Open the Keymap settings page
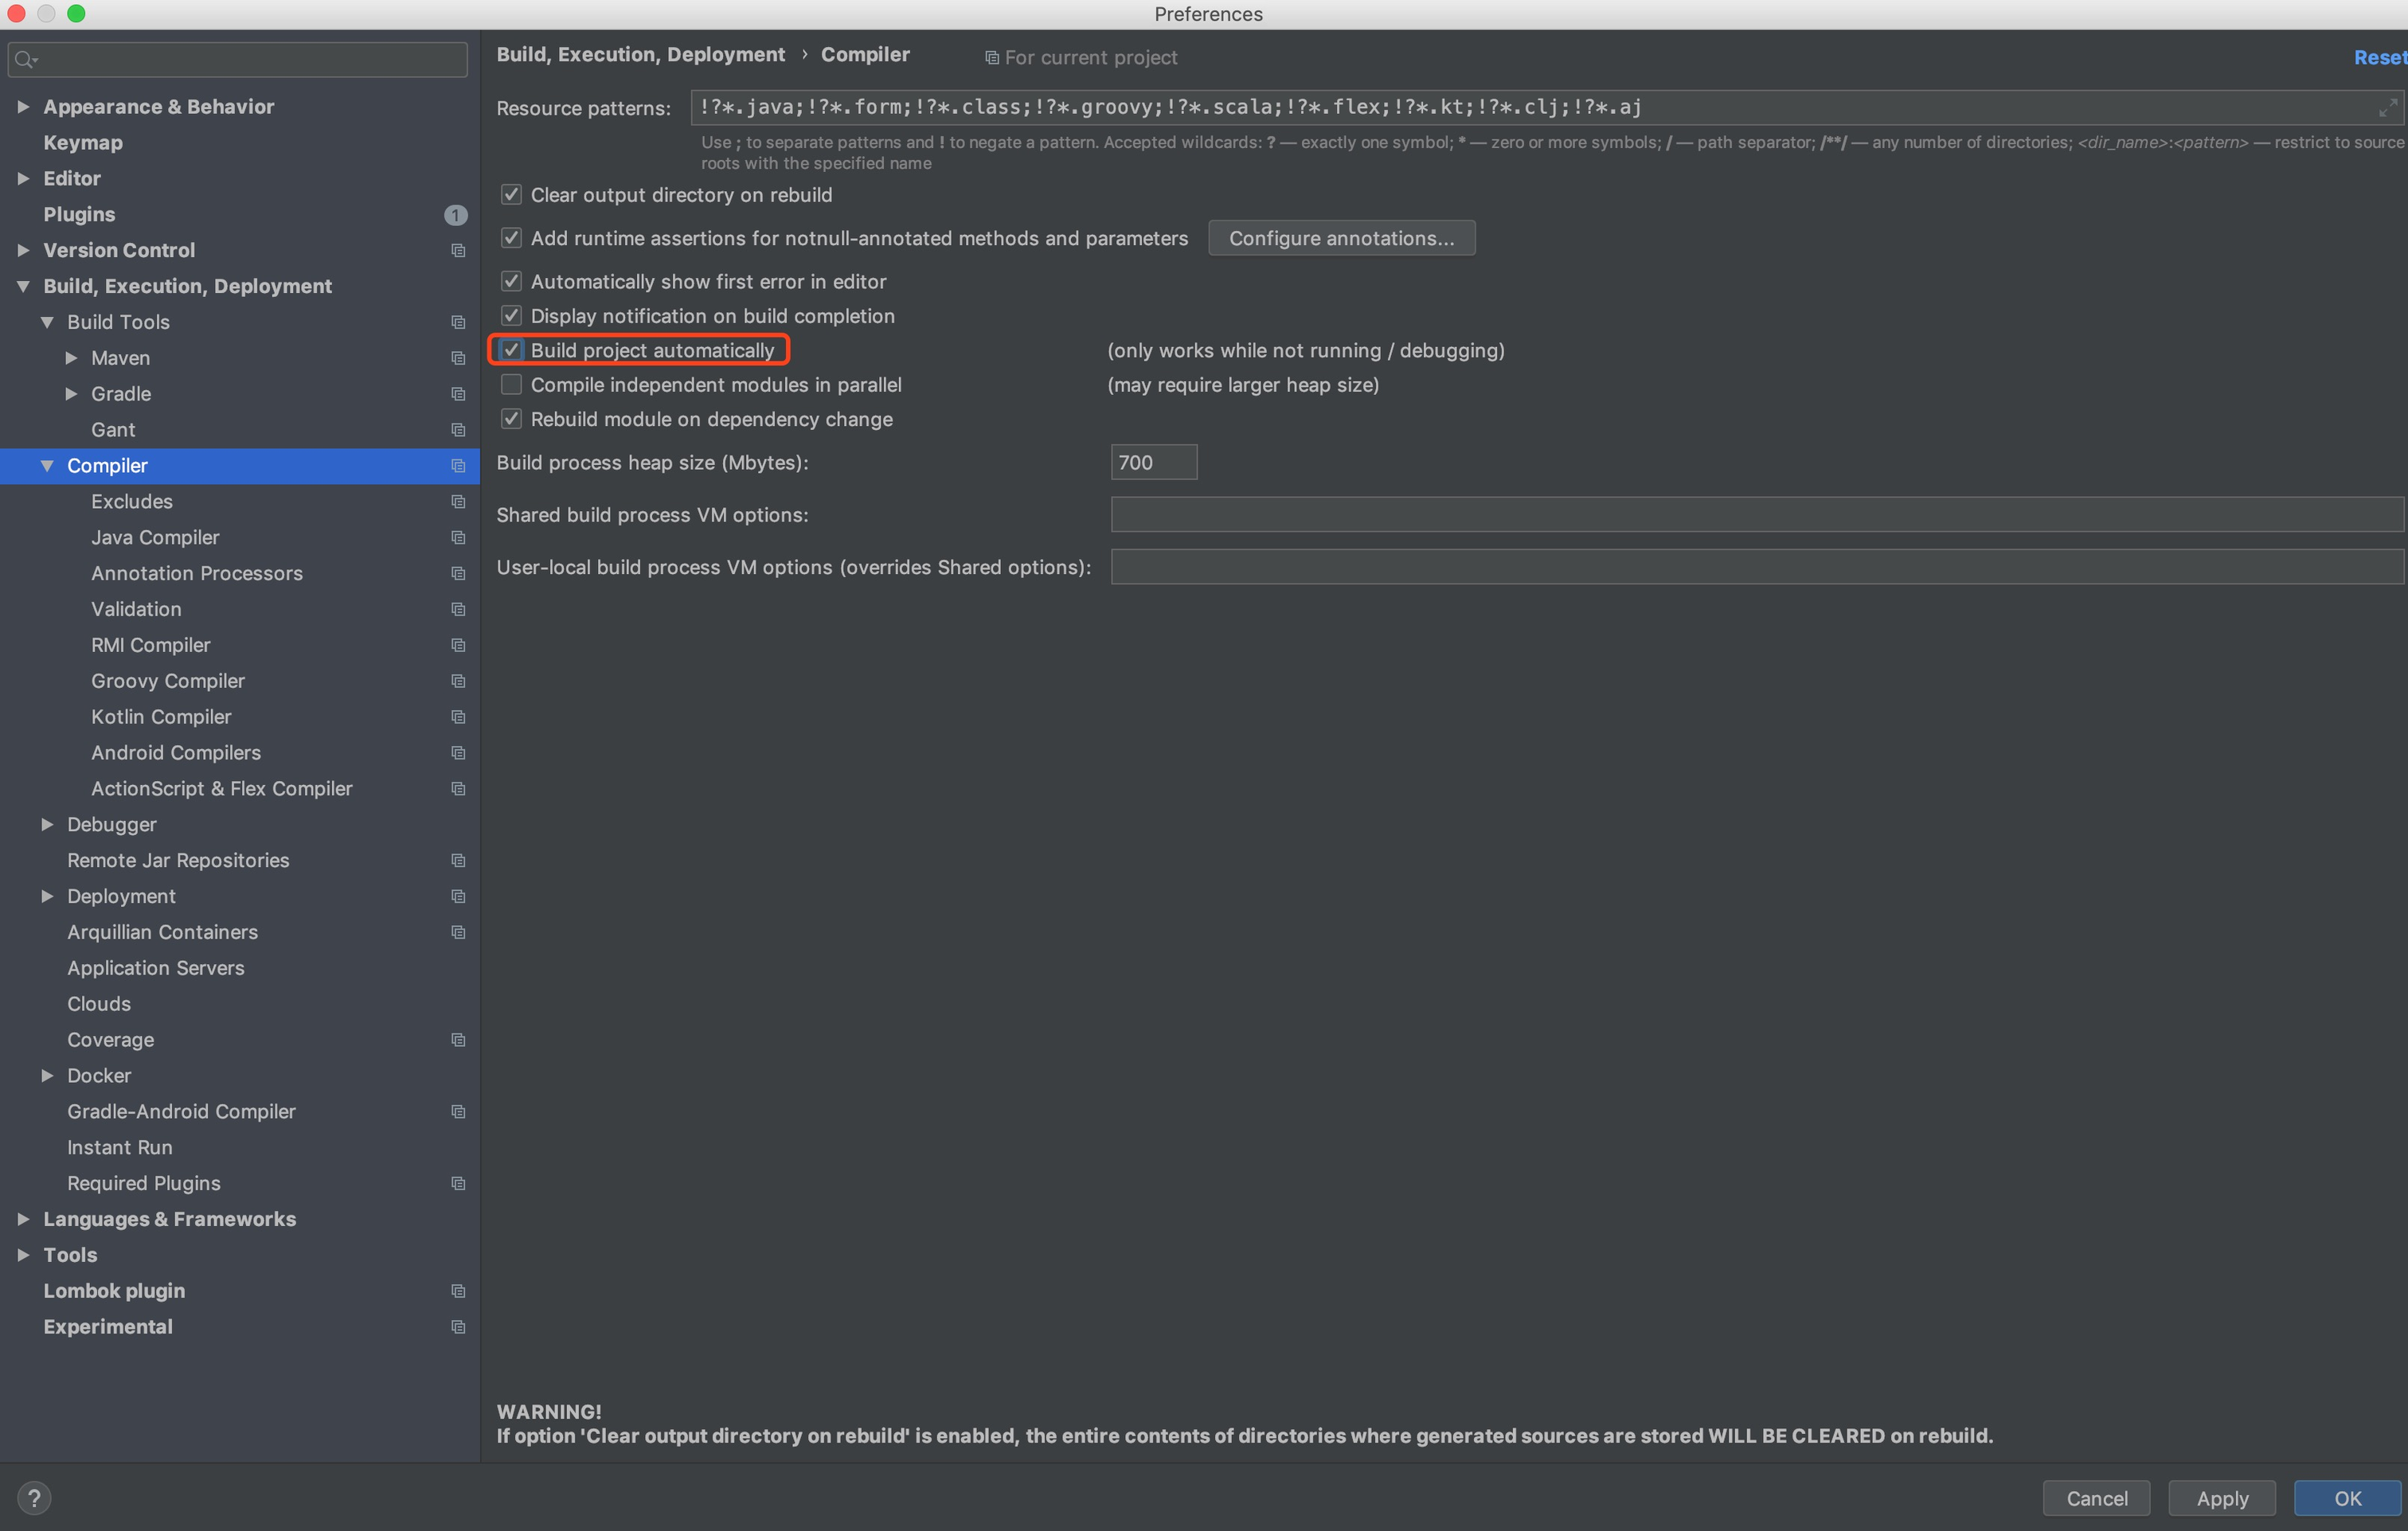Image resolution: width=2408 pixels, height=1531 pixels. coord(83,143)
